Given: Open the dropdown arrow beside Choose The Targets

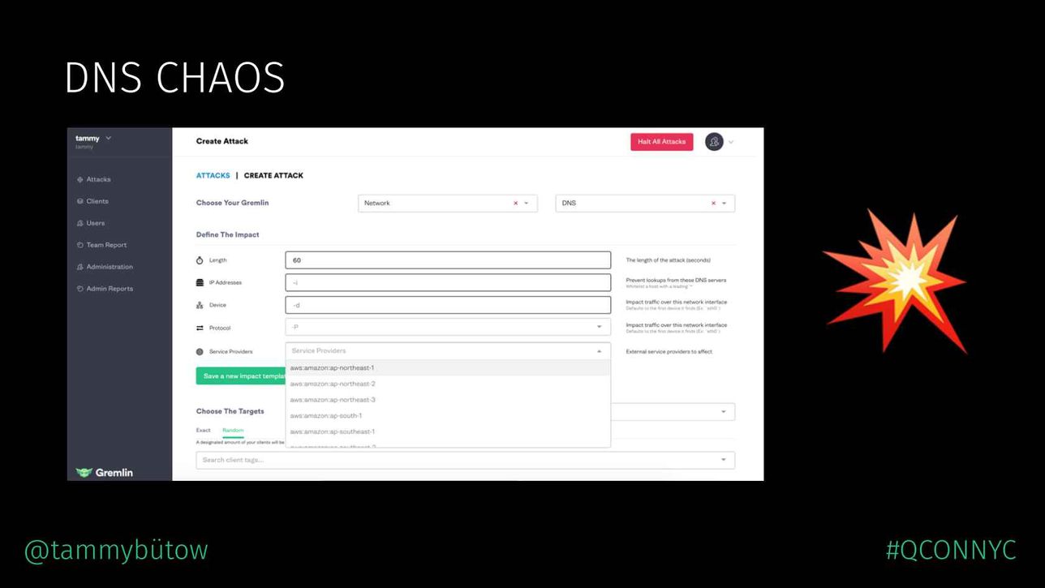Looking at the screenshot, I should pyautogui.click(x=724, y=412).
